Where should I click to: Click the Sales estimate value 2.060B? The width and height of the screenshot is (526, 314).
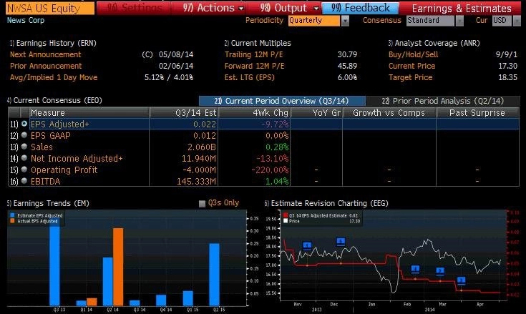coord(202,147)
